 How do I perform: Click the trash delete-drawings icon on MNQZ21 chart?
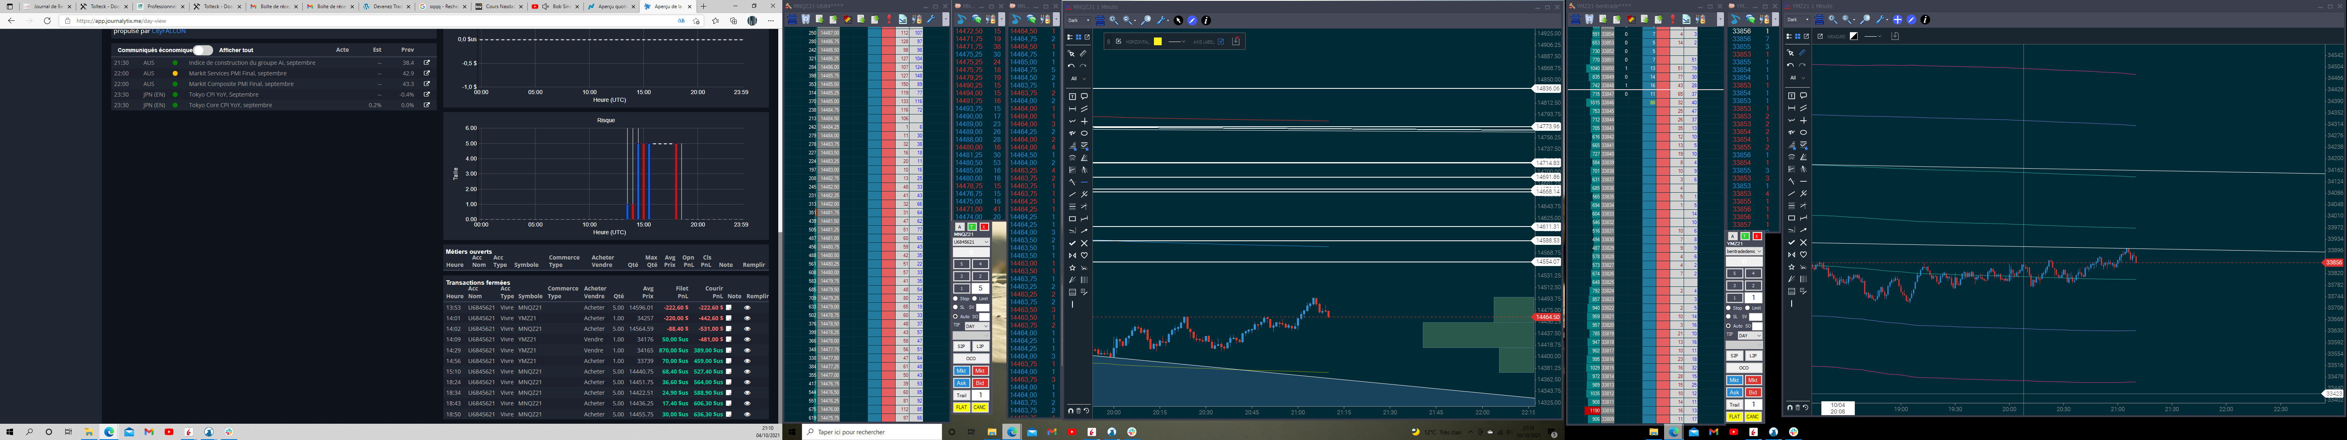coord(1079,411)
